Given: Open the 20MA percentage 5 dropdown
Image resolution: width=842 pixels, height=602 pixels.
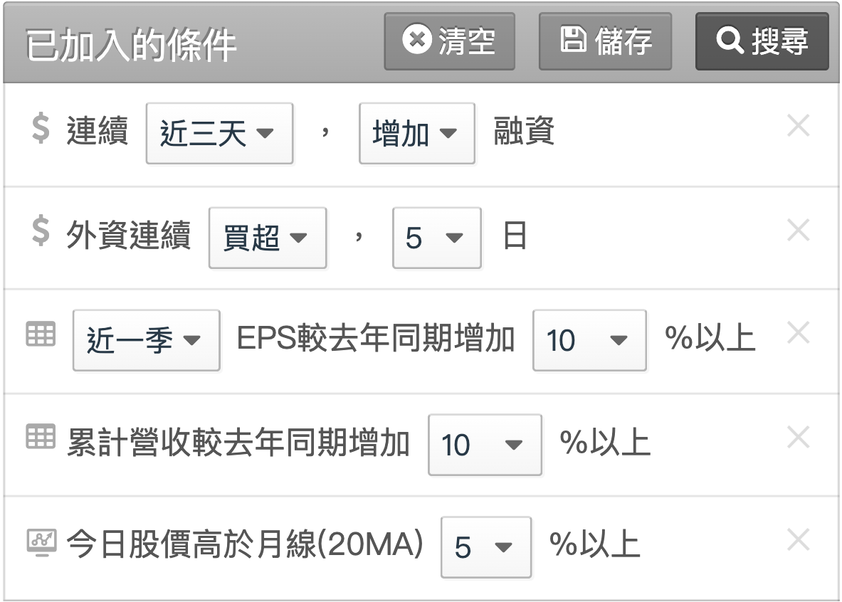Looking at the screenshot, I should point(486,547).
